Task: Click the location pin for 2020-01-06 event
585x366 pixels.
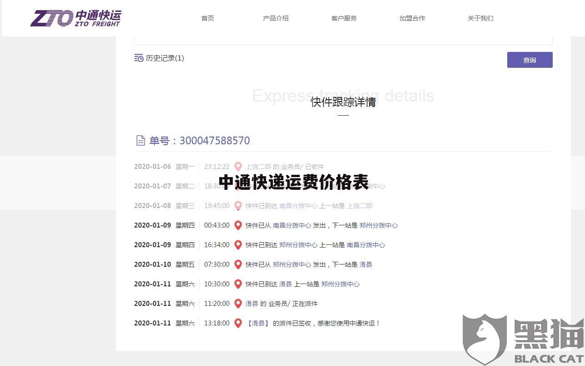Action: tap(238, 167)
